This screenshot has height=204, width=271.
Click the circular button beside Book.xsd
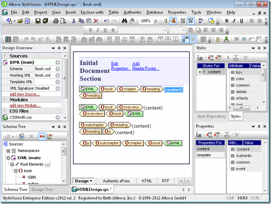click(57, 69)
